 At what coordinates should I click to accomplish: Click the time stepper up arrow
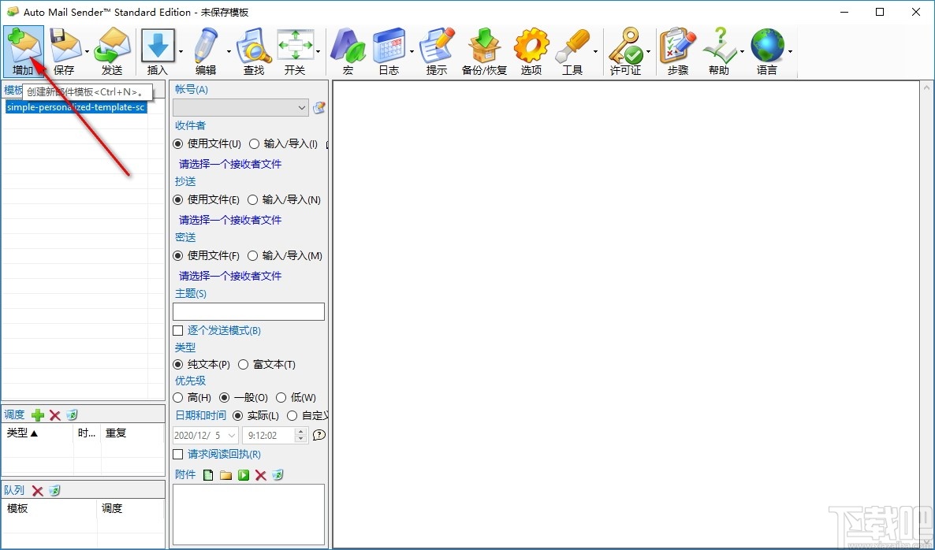point(300,430)
